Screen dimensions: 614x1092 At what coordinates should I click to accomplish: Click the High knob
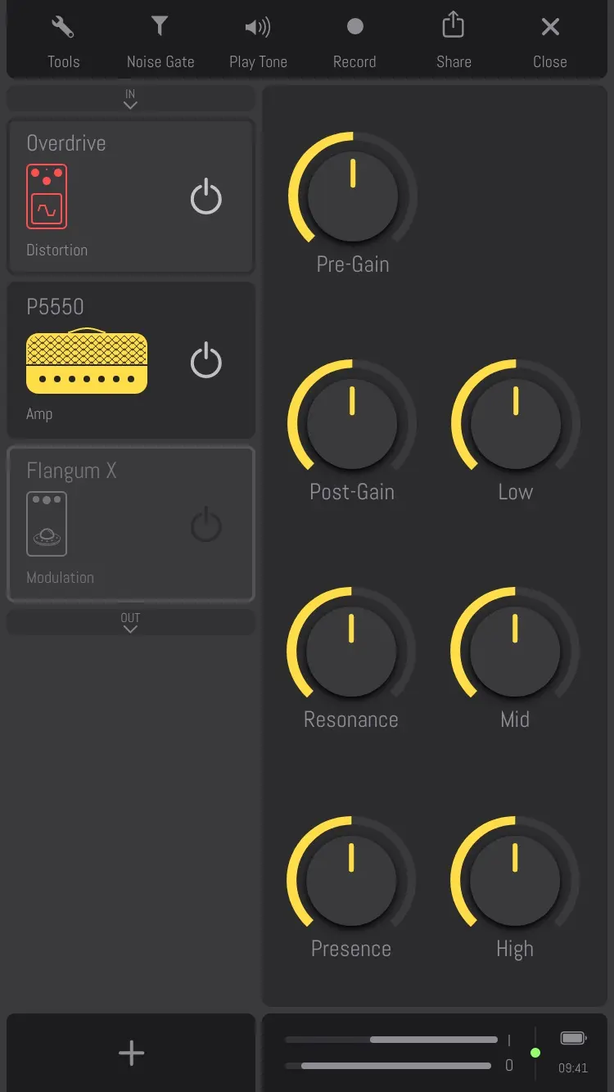pos(515,880)
